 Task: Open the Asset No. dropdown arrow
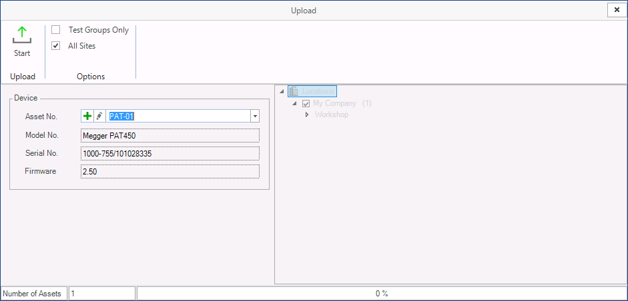tap(255, 117)
